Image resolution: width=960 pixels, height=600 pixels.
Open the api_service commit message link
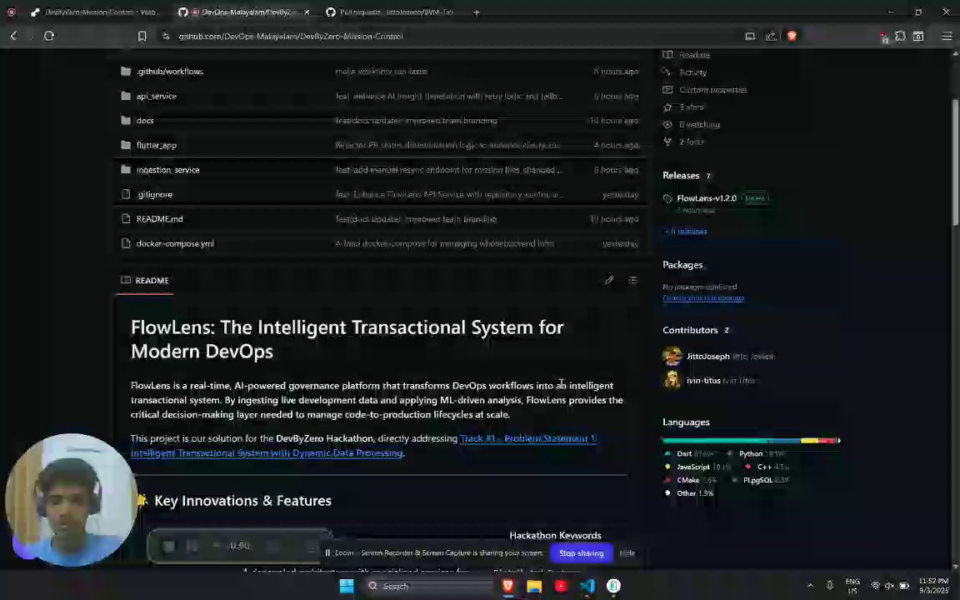pos(449,96)
